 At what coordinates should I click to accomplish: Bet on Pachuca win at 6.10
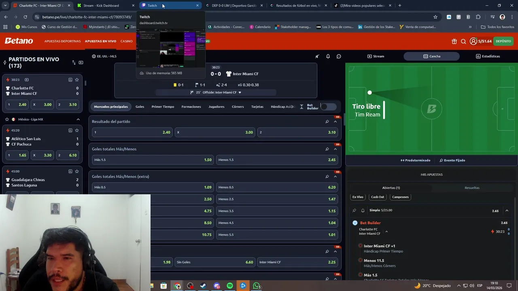tap(67, 155)
